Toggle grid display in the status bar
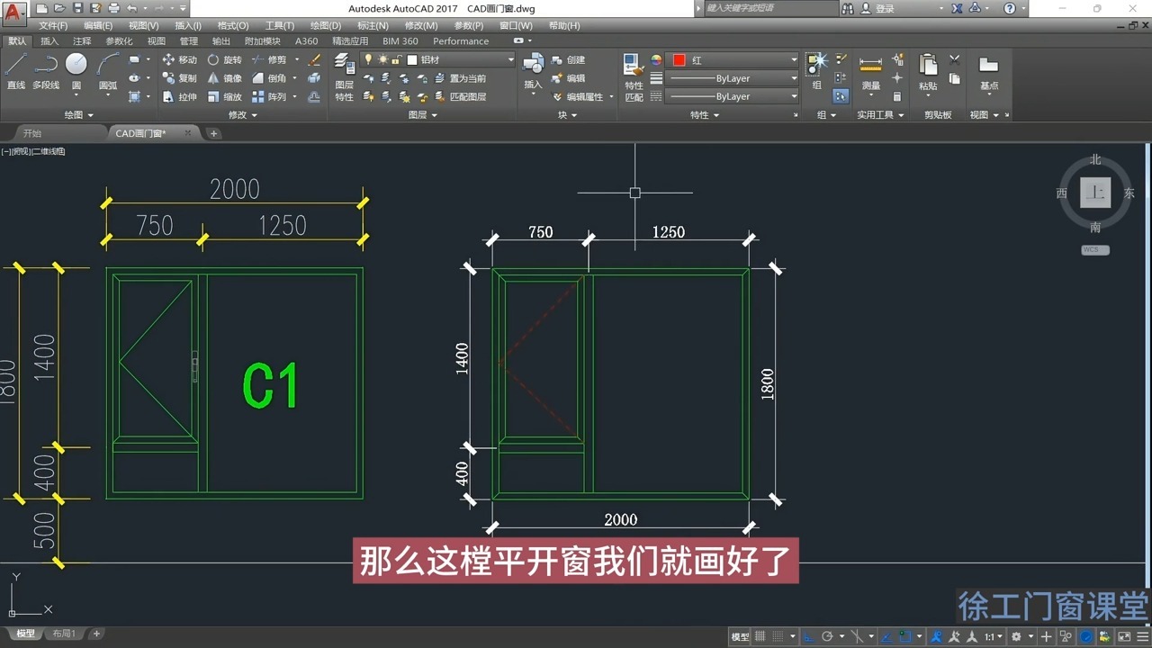 click(760, 636)
